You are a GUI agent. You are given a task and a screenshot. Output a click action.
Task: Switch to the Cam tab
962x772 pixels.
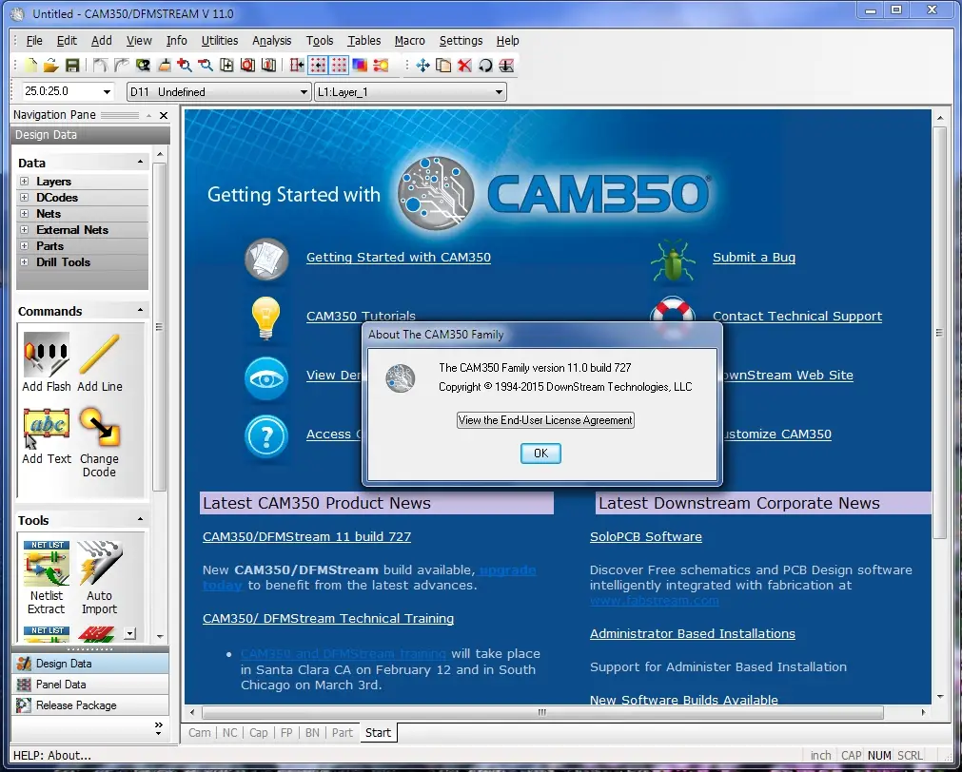200,733
